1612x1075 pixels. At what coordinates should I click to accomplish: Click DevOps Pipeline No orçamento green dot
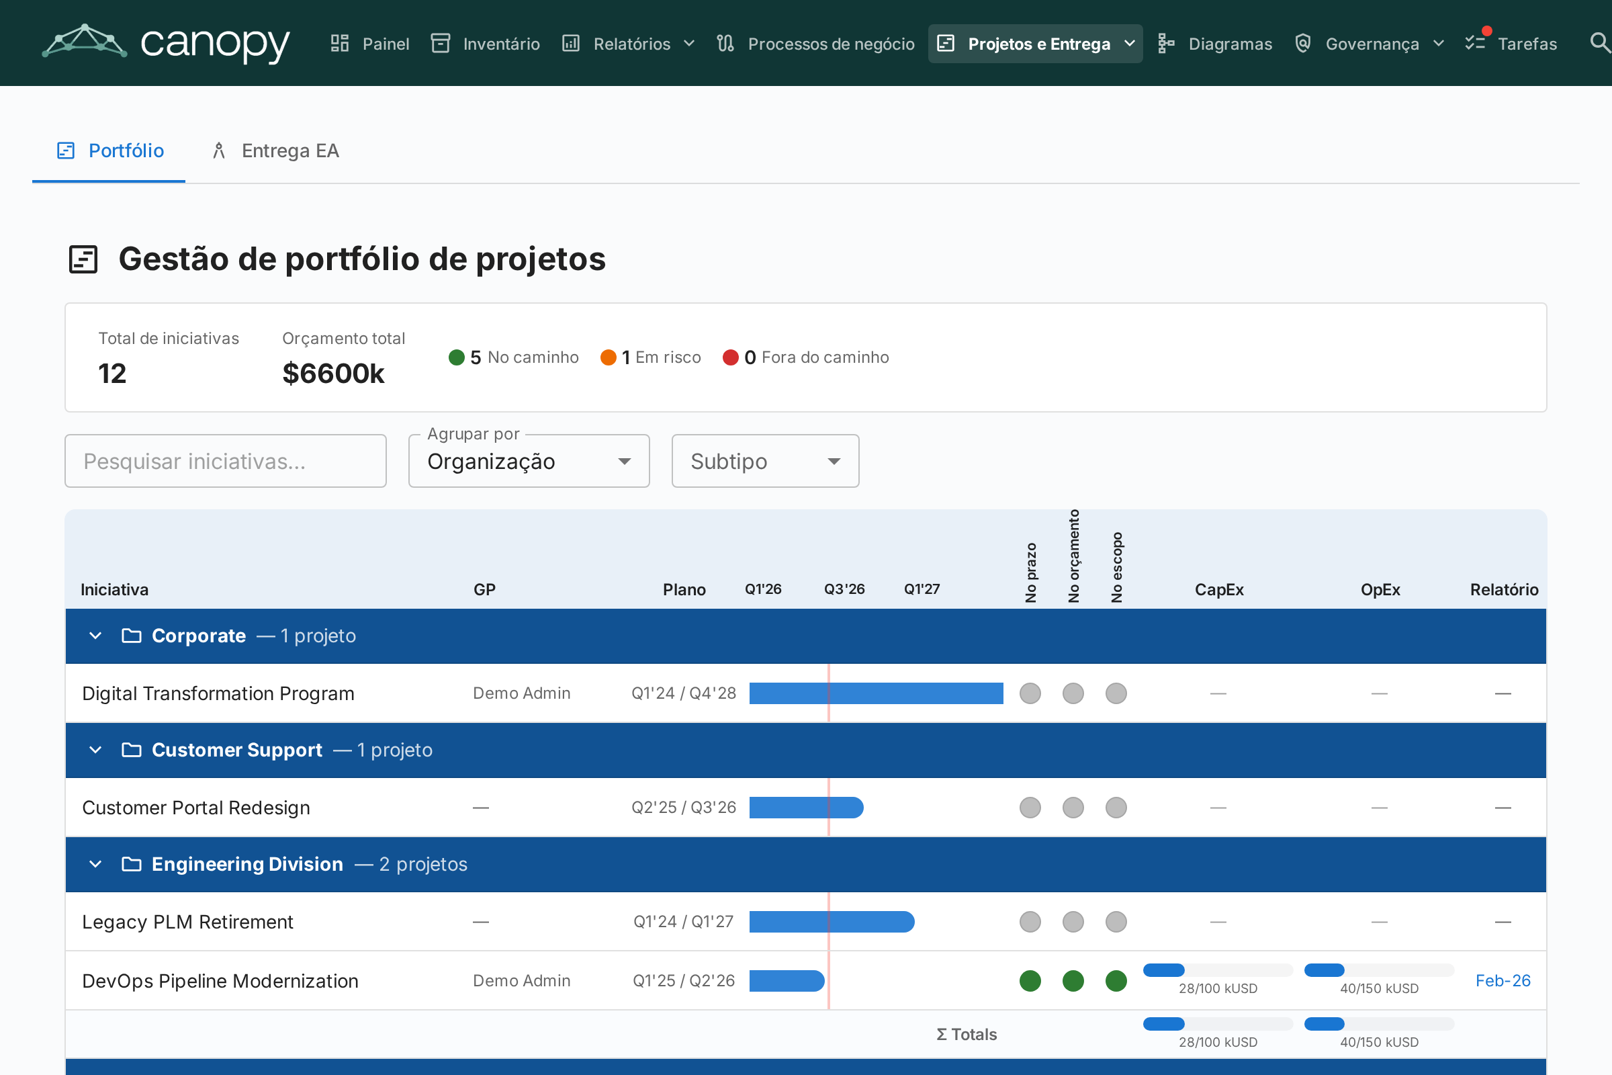(1073, 980)
